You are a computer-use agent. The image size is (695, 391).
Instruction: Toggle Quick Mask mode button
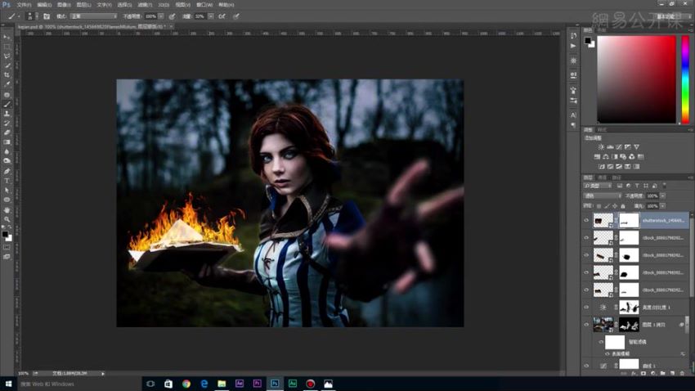pyautogui.click(x=7, y=247)
